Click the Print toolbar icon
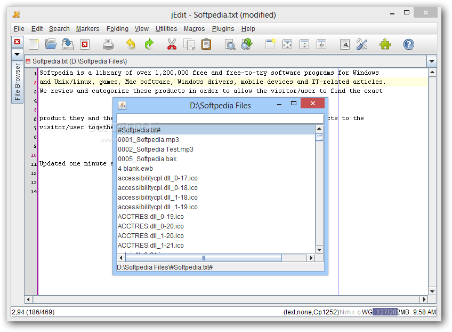 (108, 44)
